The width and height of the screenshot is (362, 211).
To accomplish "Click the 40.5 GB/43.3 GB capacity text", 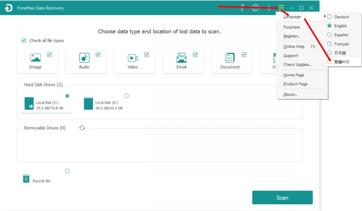I will (x=109, y=108).
